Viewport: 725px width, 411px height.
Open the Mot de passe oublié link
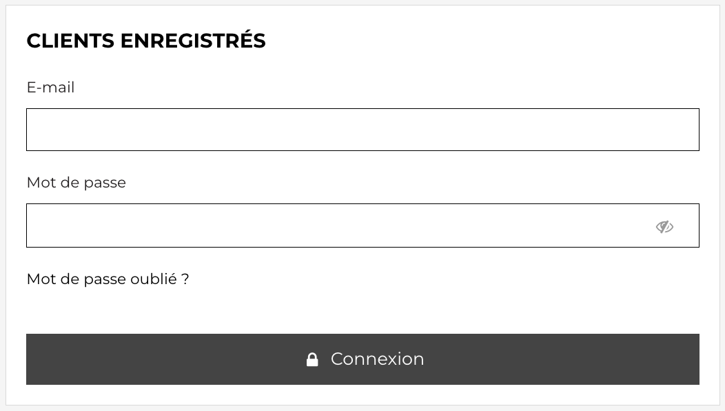click(x=108, y=279)
